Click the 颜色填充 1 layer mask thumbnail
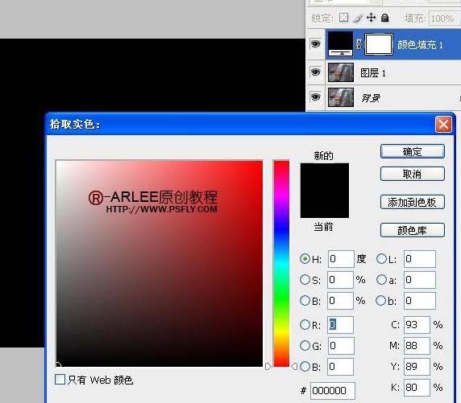461x403 pixels. point(378,44)
